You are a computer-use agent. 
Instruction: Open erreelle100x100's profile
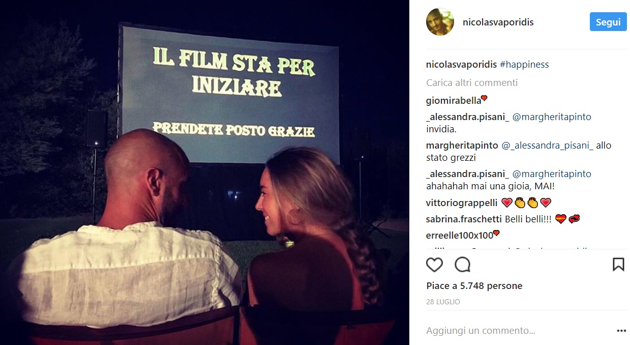460,236
